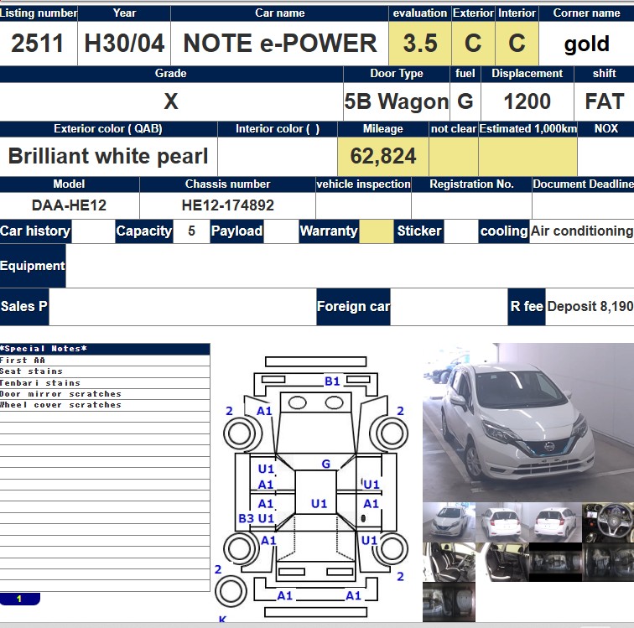Click the Car history label

(35, 231)
